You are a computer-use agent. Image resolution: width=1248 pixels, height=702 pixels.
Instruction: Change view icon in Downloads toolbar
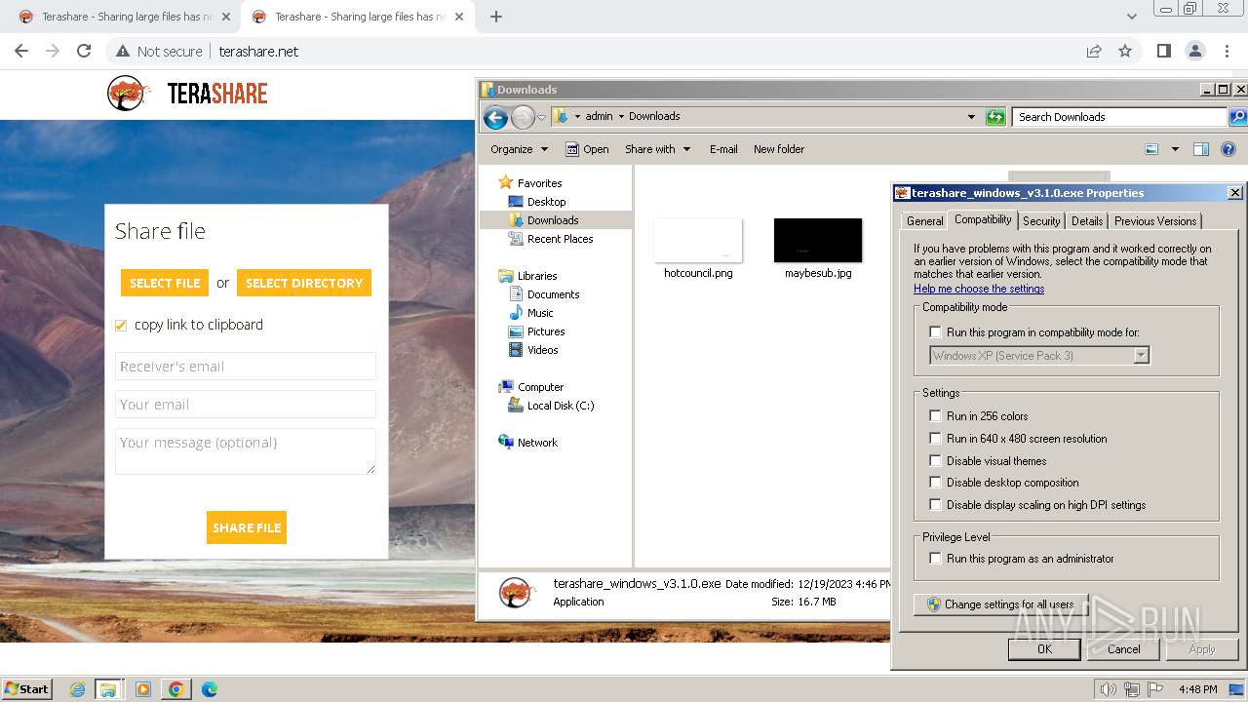pos(1151,149)
